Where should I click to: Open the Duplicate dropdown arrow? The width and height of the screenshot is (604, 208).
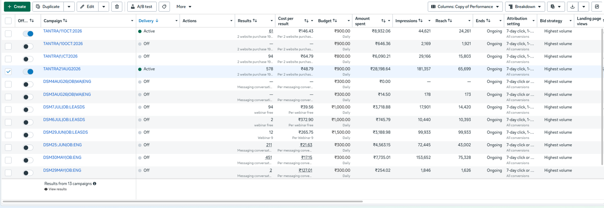69,7
